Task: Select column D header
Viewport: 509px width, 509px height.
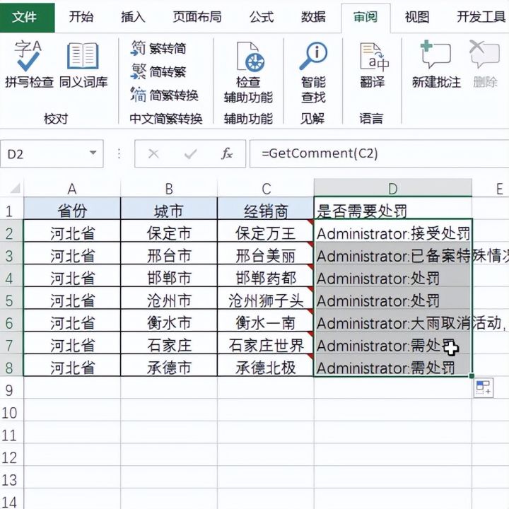Action: coord(393,188)
